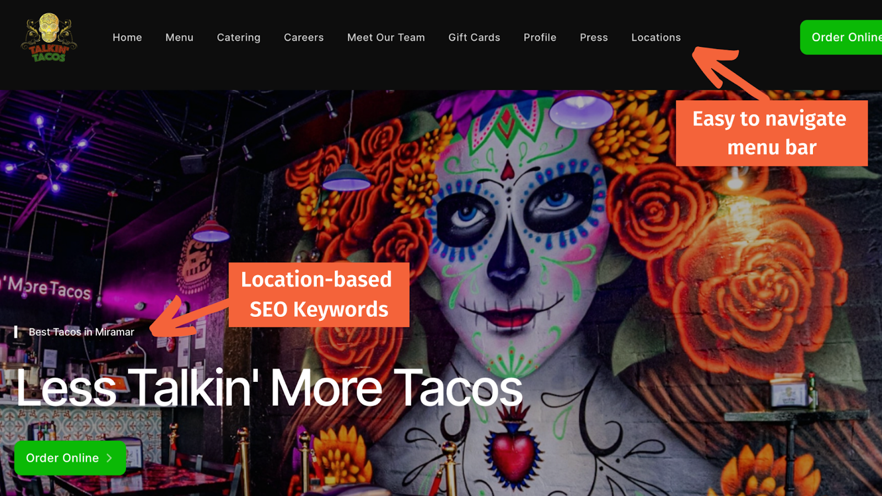Click the "Less Talkin' More Tacos" headline
The image size is (882, 496).
click(270, 389)
